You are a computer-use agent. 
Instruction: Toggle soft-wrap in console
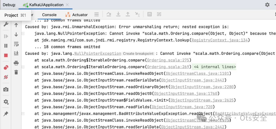click(x=16, y=44)
